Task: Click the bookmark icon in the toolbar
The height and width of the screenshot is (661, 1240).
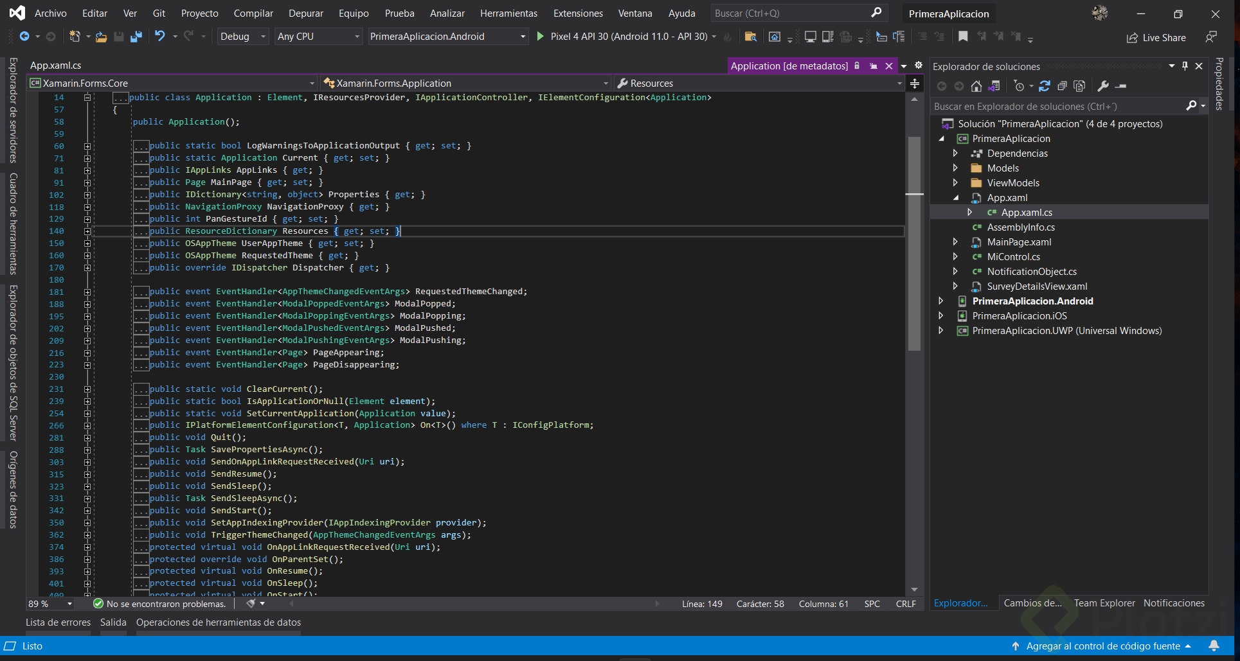Action: [963, 37]
